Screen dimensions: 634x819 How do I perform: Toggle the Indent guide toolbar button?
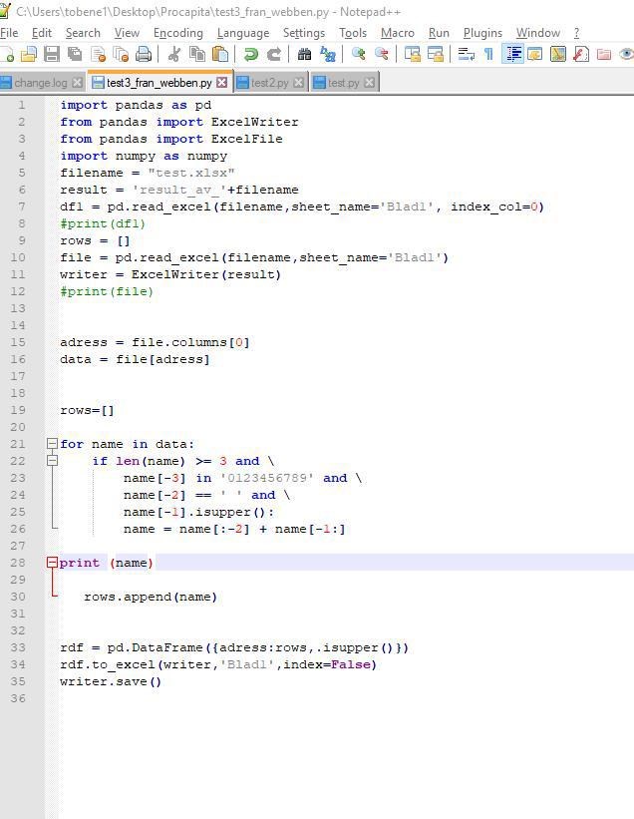(x=512, y=55)
